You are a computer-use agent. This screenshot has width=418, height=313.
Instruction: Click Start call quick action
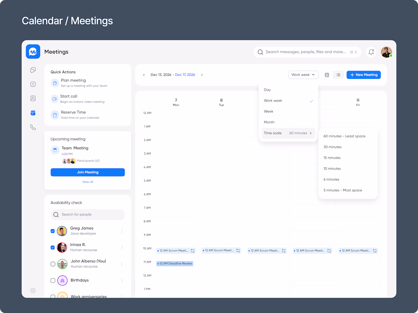coord(78,99)
